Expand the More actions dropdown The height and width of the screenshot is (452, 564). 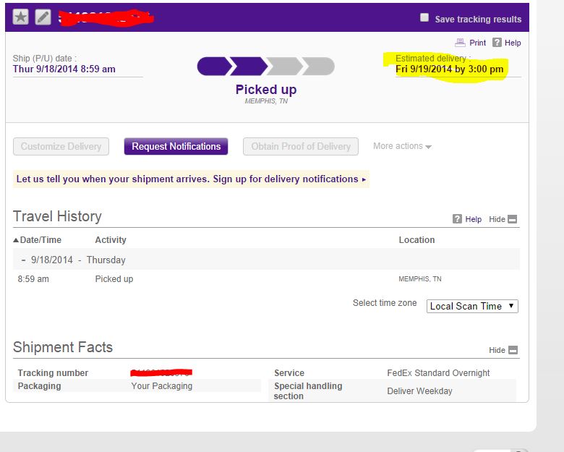coord(402,146)
